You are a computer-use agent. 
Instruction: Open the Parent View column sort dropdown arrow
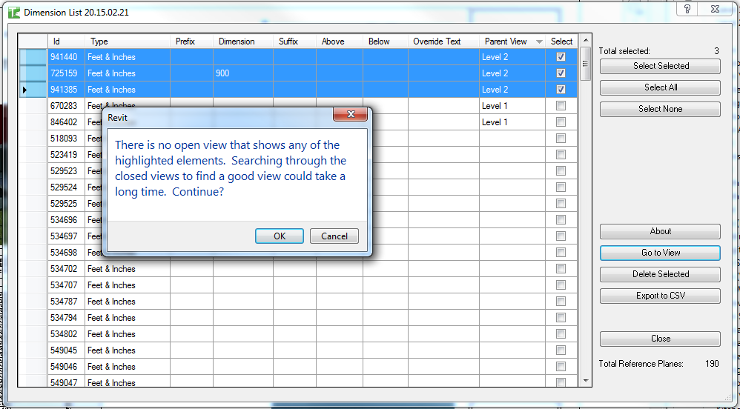(x=539, y=41)
